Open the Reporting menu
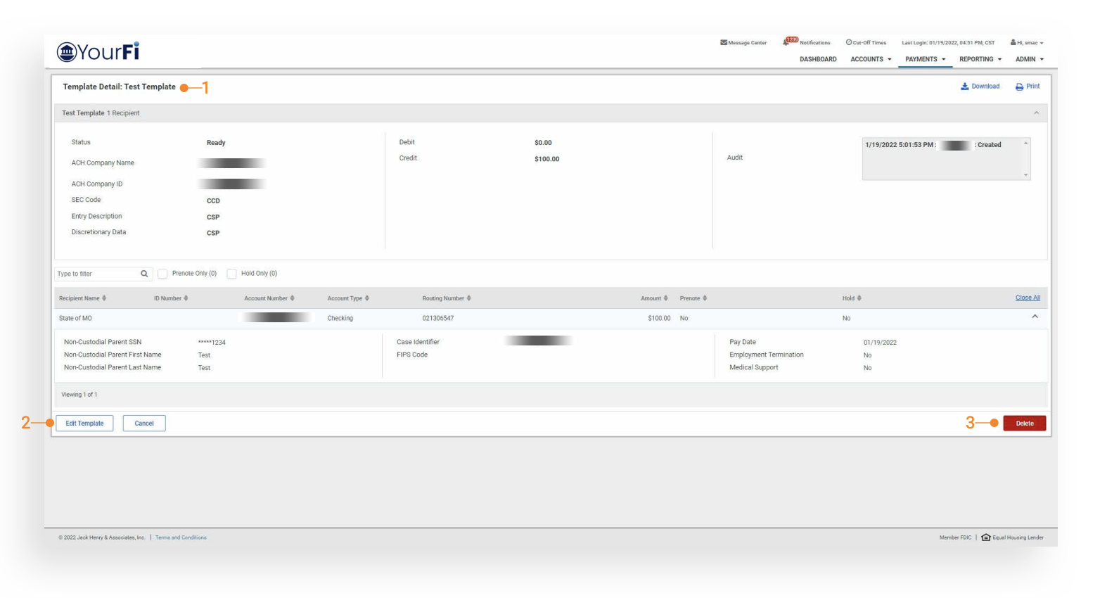The image size is (1100, 598). tap(980, 59)
